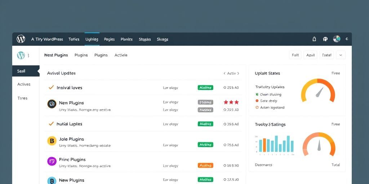This screenshot has height=184, width=369.
Task: Click the orange status badge for Frinc Plugins
Action: point(205,165)
